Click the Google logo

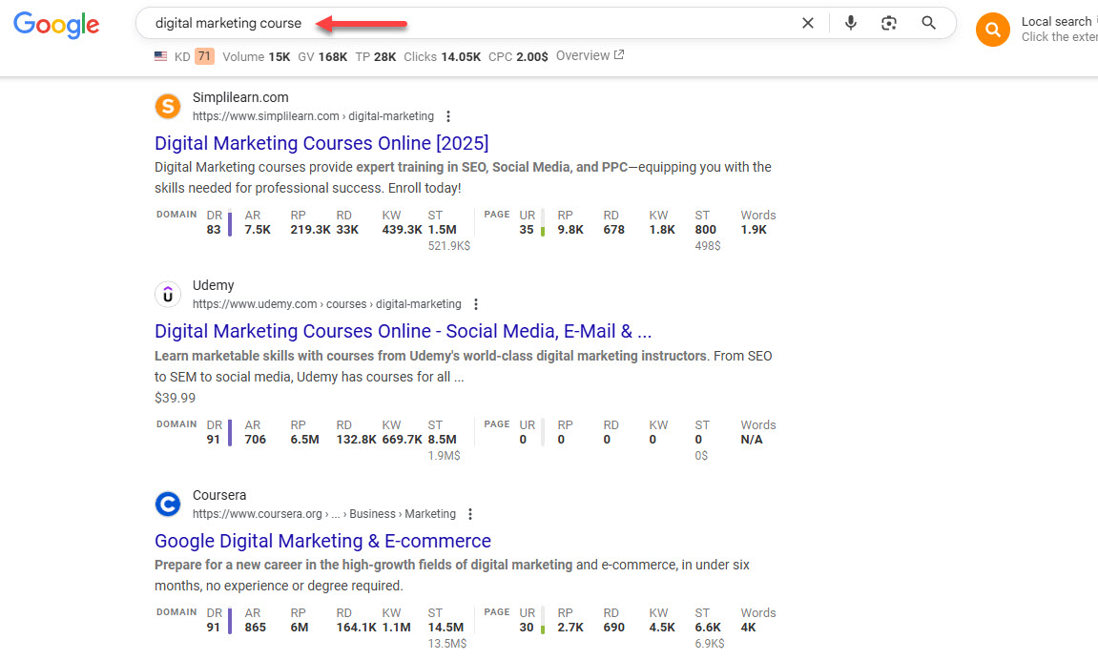click(56, 25)
